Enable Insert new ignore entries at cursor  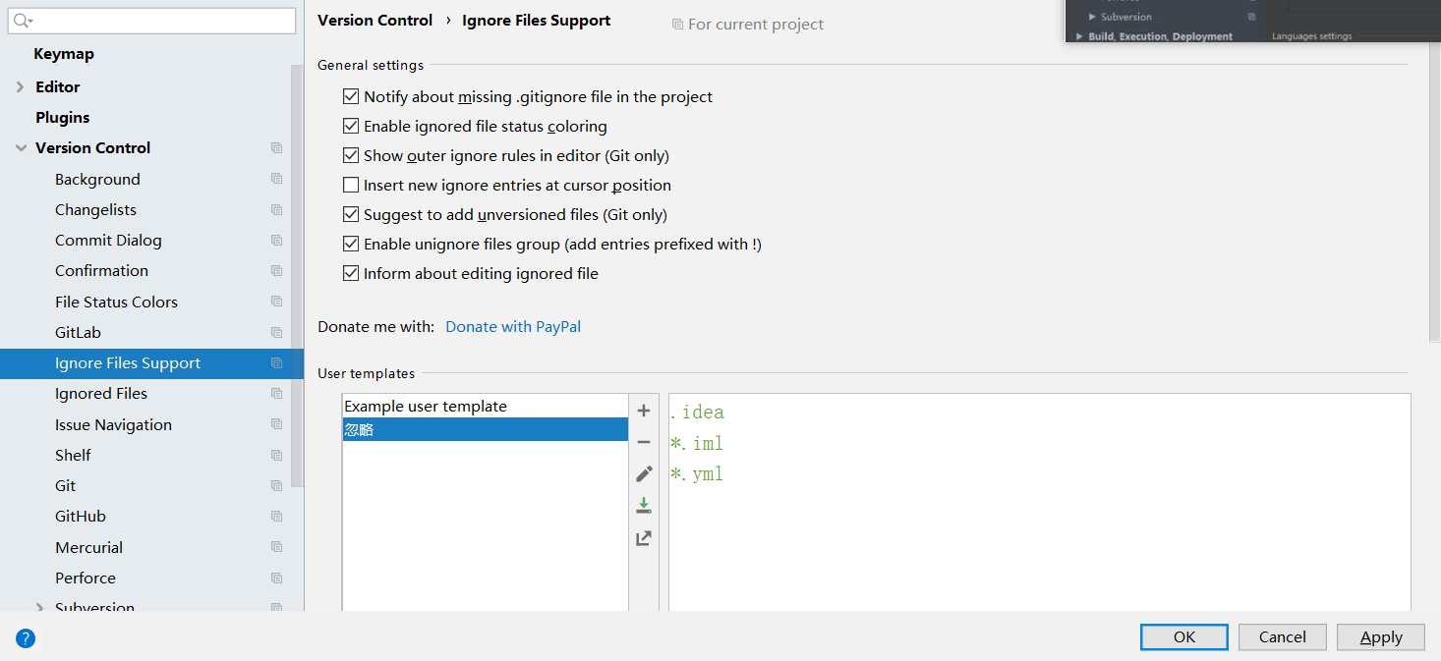(351, 185)
